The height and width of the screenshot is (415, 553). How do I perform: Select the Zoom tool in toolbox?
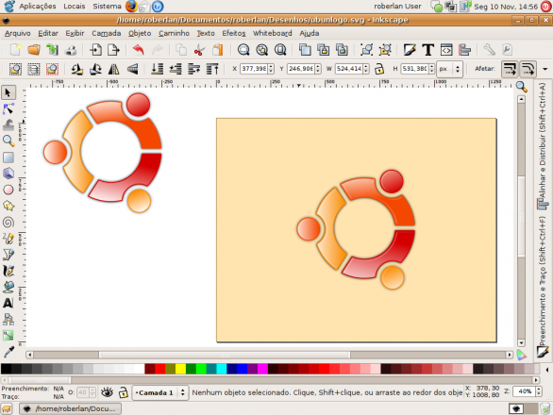8,141
